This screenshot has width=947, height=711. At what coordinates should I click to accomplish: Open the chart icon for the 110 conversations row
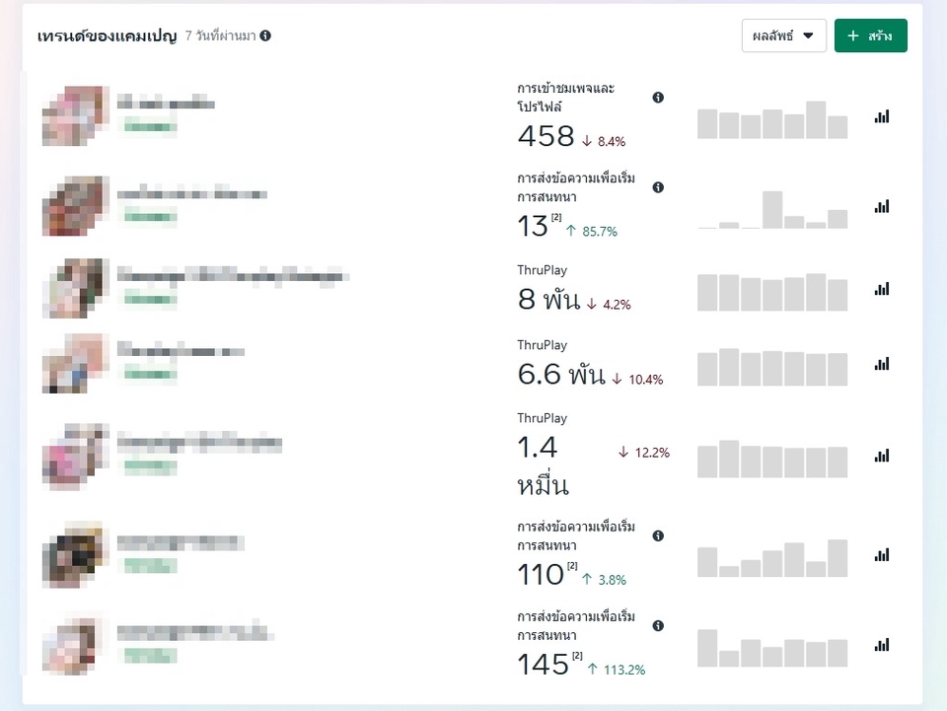pos(881,554)
